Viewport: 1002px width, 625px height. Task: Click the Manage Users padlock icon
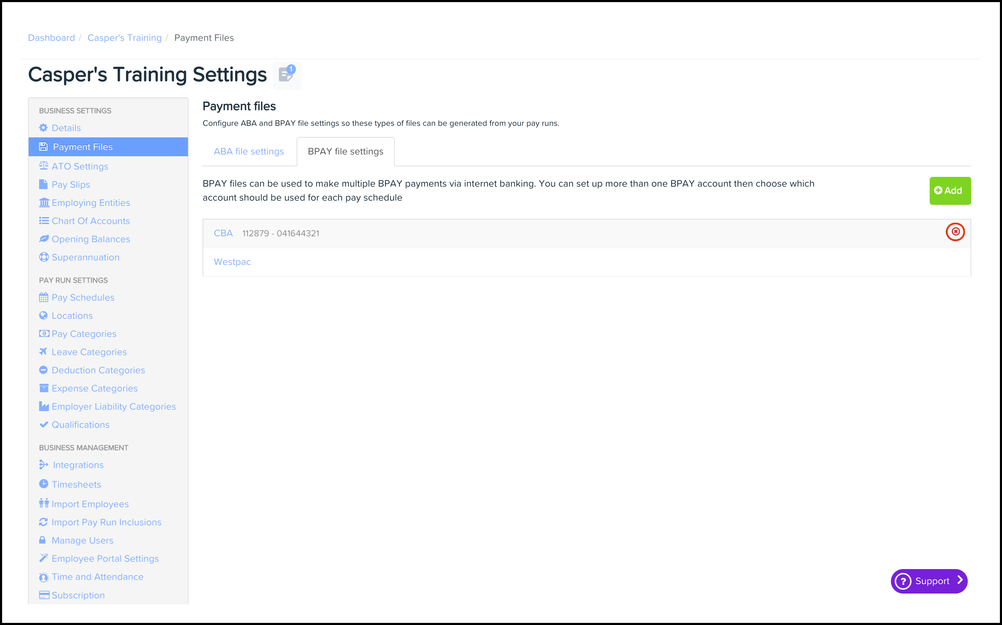pos(43,540)
